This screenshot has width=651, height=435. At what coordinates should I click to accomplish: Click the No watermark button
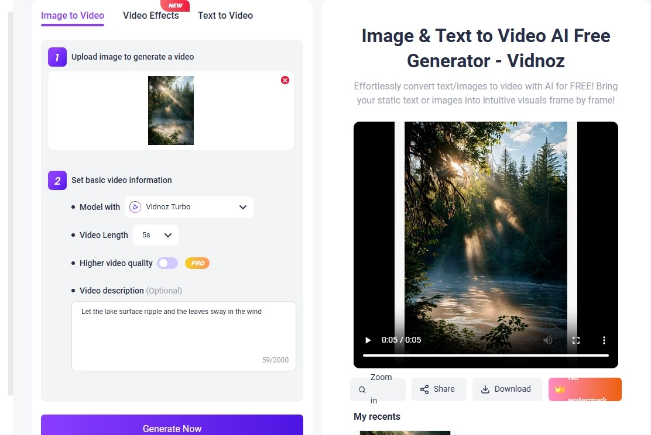(x=585, y=389)
